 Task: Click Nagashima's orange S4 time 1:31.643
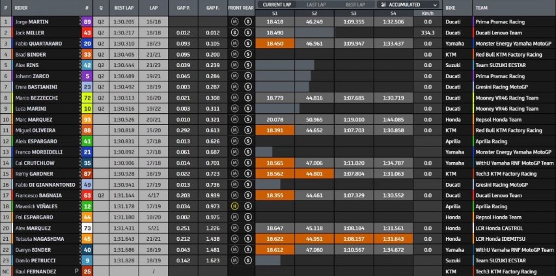tap(393, 239)
